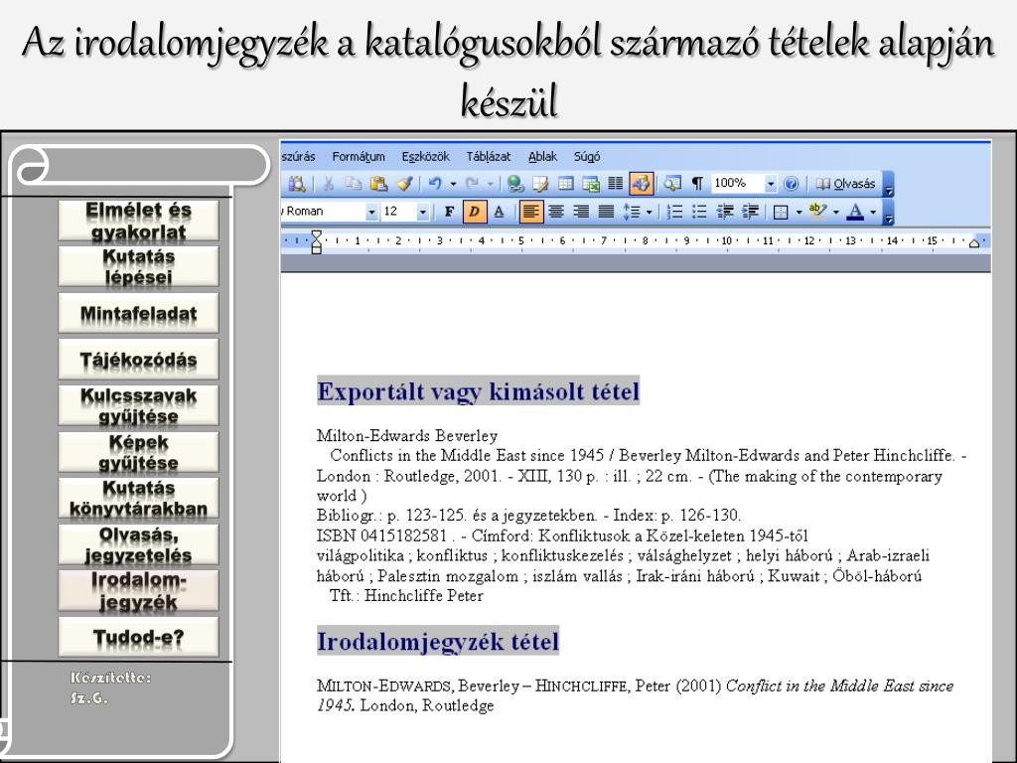
Task: Open the Ablak menu
Action: click(542, 156)
